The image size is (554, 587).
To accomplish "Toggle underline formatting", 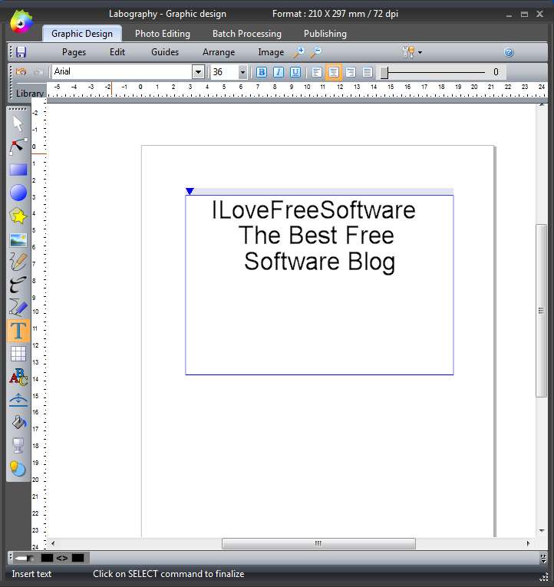I will (295, 72).
